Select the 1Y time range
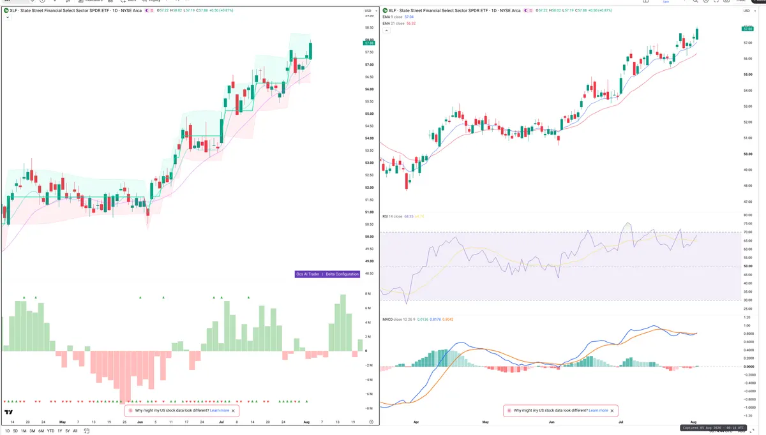Screen dimensions: 766x435 tap(59, 431)
